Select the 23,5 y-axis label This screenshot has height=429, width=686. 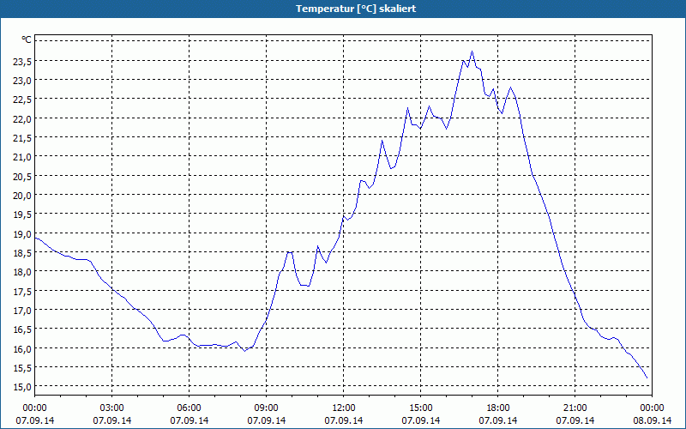(x=22, y=62)
